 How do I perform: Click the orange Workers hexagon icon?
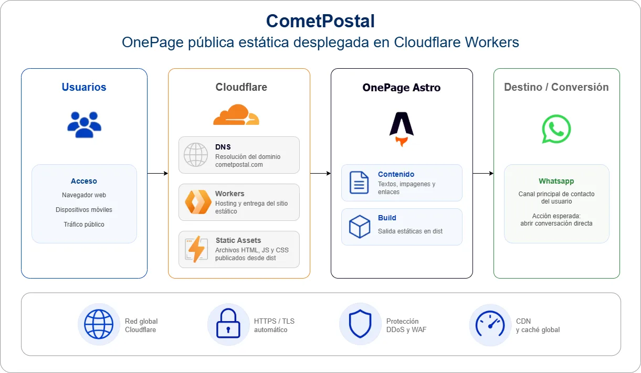coord(198,202)
